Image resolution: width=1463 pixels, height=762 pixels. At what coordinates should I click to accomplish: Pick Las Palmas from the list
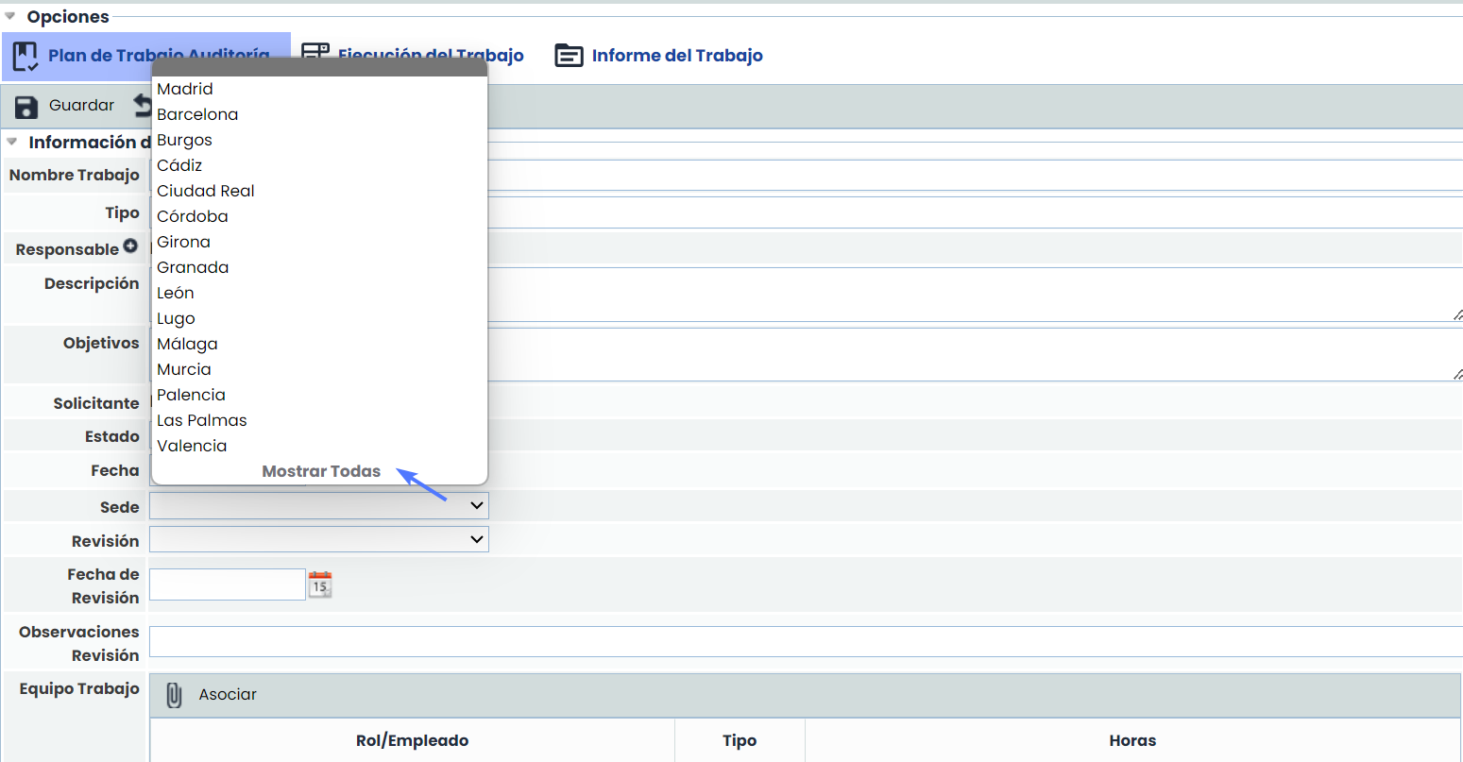coord(202,420)
